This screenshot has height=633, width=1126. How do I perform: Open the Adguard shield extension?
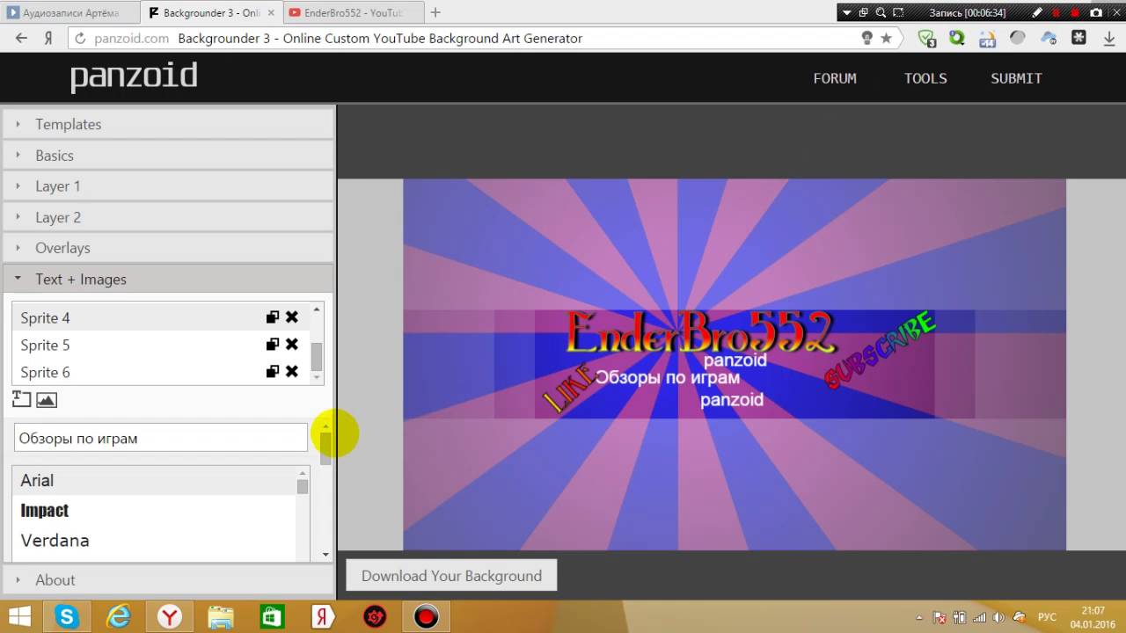coord(926,38)
